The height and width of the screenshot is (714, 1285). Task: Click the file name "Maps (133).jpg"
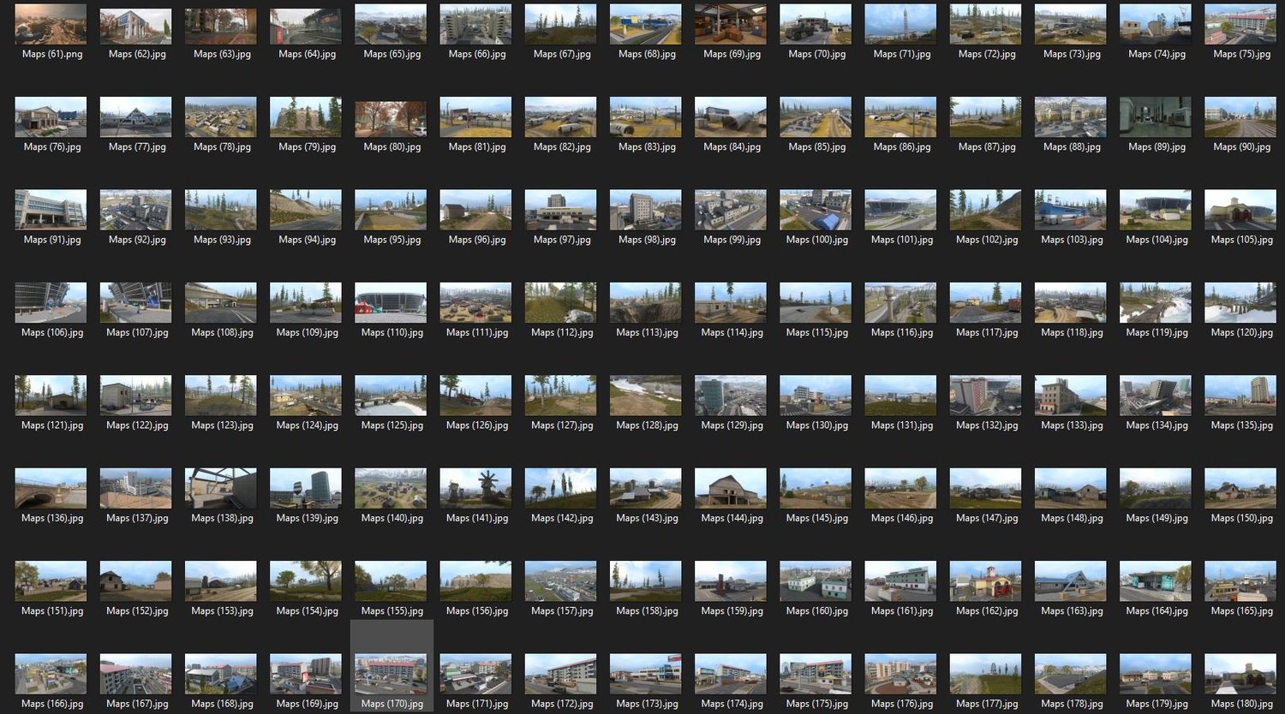[1072, 425]
